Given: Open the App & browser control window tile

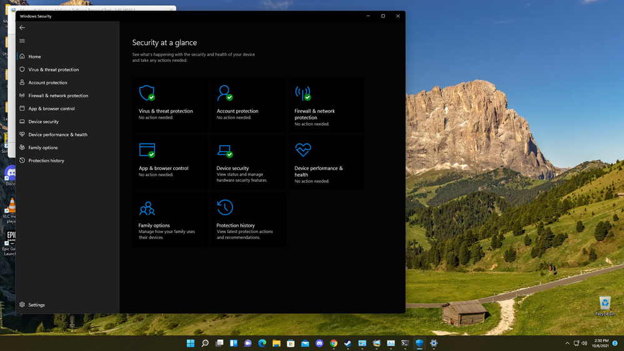Looking at the screenshot, I should [x=170, y=162].
